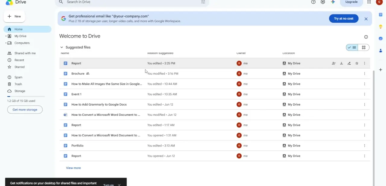Viewport: 386px width, 186px height.
Task: Click My Drive location of Brochure row
Action: point(294,74)
